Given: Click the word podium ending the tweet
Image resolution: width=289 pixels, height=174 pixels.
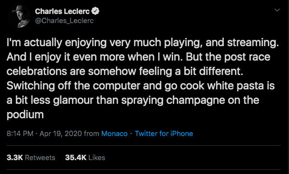Looking at the screenshot, I should tap(25, 114).
